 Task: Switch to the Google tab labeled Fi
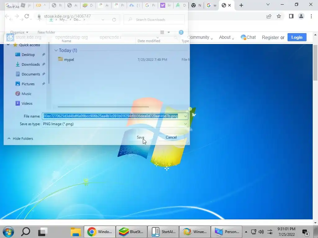[x=150, y=6]
